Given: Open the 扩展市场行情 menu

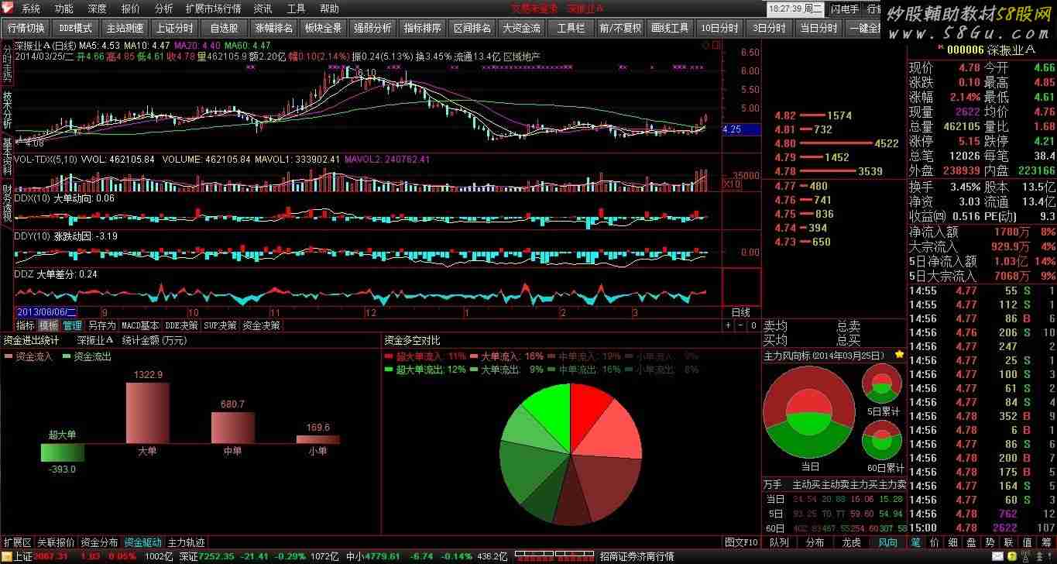Looking at the screenshot, I should [x=214, y=9].
